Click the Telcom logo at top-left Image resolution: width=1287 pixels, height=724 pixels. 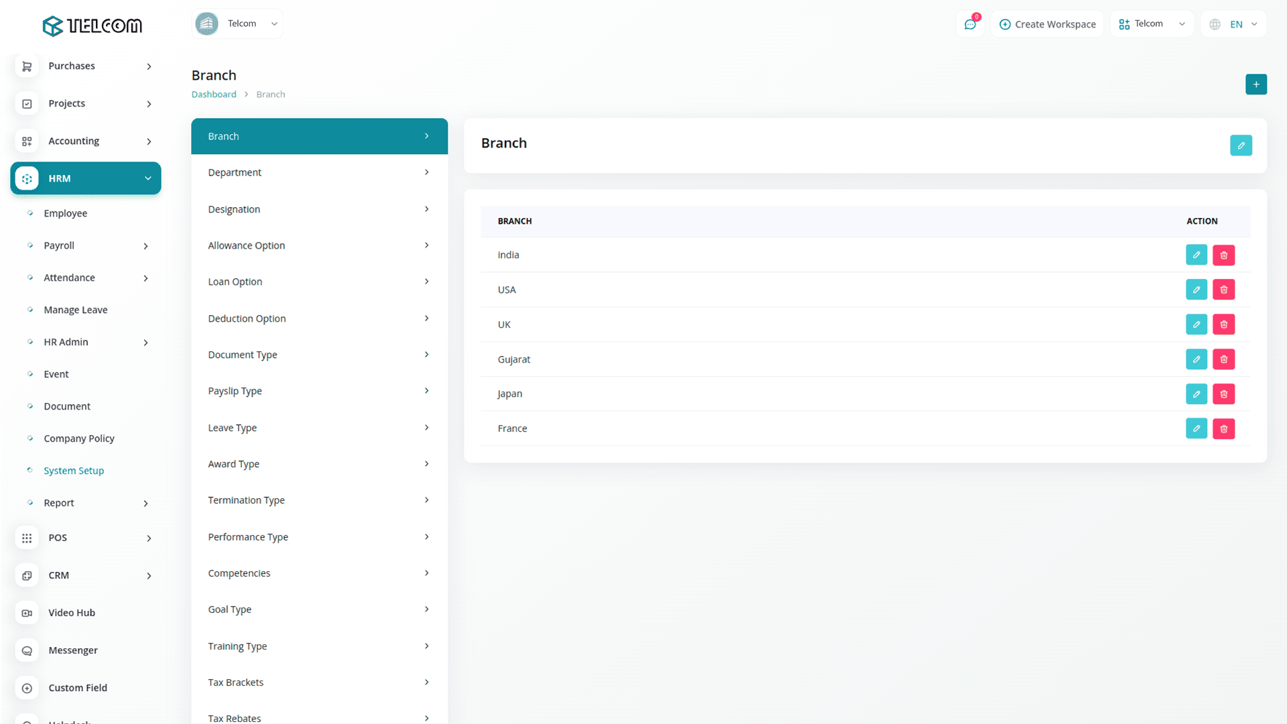coord(92,25)
